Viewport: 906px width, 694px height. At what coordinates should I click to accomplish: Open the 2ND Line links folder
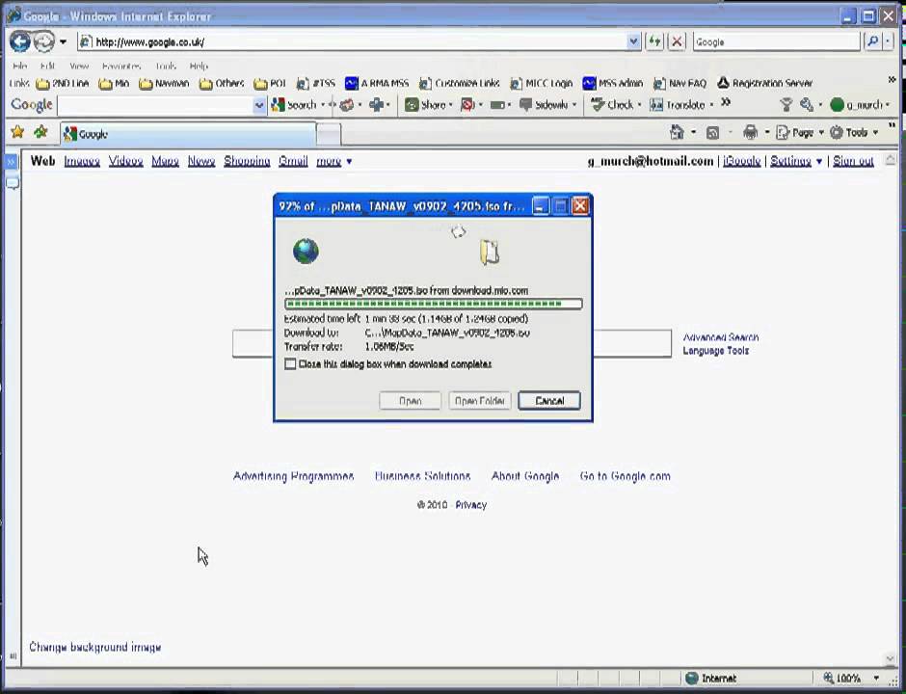tap(63, 84)
